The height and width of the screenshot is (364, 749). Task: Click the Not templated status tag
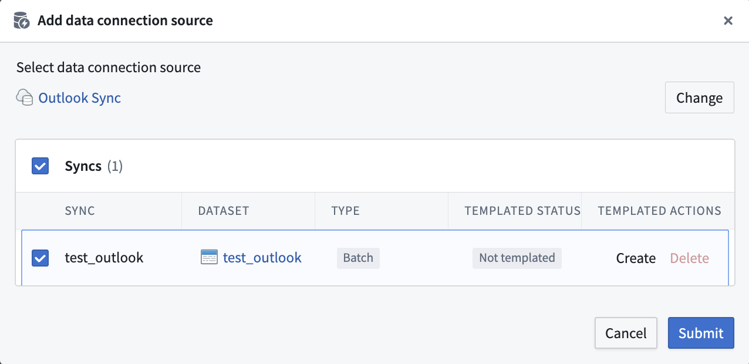(517, 258)
